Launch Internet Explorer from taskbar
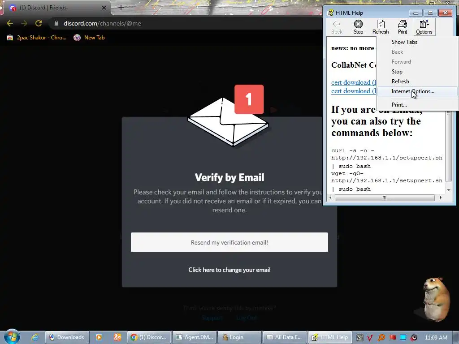 point(35,337)
